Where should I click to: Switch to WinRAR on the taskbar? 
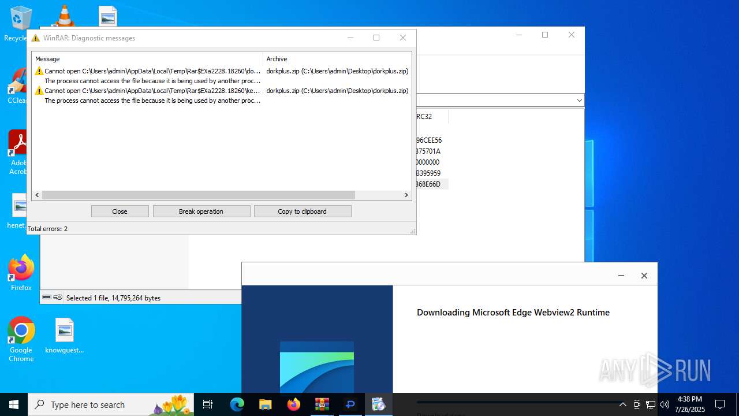pos(322,404)
